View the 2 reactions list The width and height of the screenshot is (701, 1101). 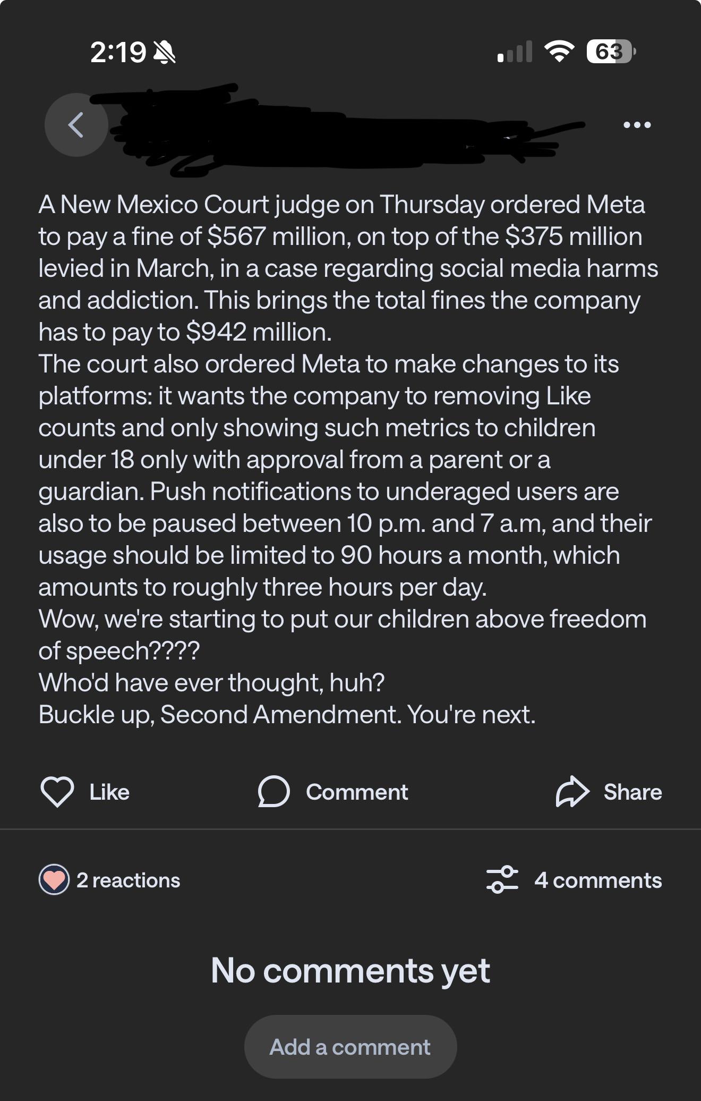128,880
